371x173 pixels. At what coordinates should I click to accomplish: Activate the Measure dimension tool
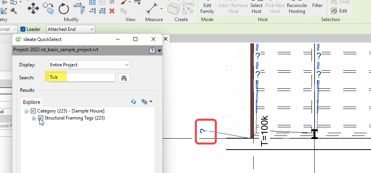click(x=152, y=9)
